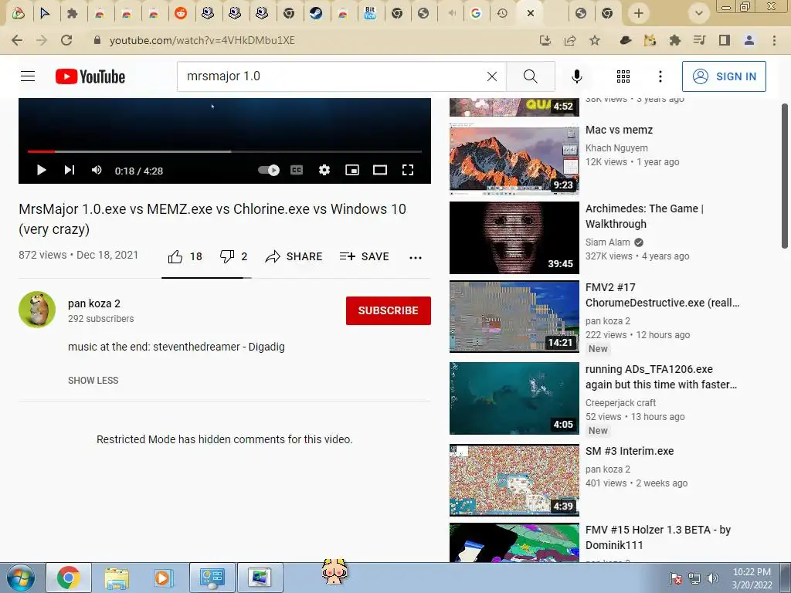Search with your voice microphone

577,76
